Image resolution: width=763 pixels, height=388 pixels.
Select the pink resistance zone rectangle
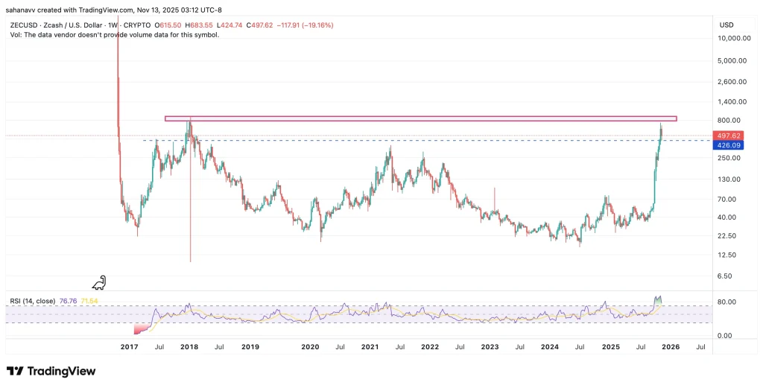tap(420, 118)
